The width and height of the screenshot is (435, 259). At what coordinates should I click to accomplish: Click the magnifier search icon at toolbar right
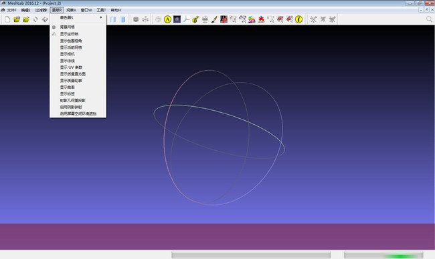pyautogui.click(x=429, y=19)
